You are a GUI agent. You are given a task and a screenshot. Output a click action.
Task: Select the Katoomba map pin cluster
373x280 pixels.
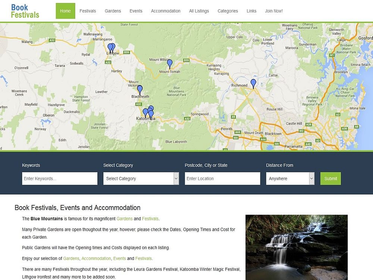(148, 112)
